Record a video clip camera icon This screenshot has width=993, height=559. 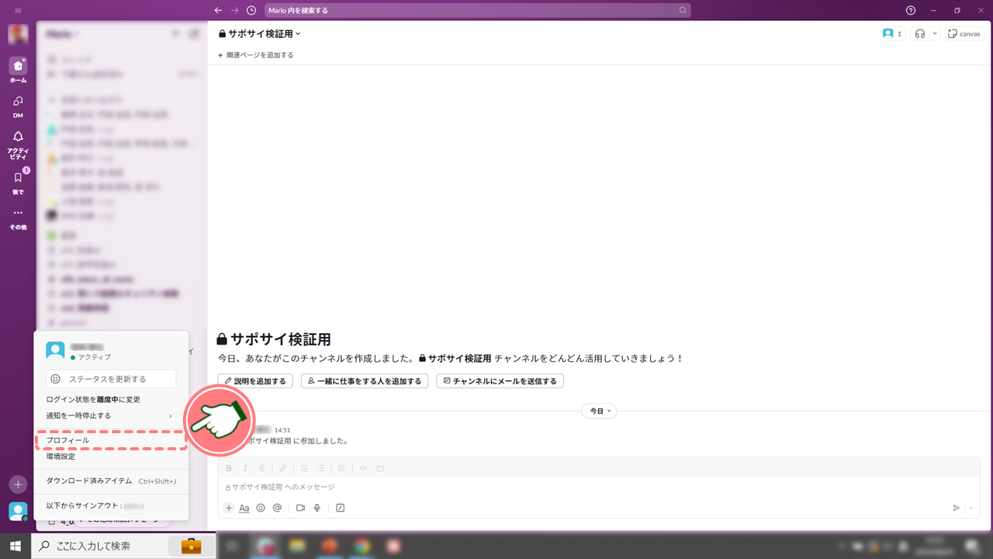point(300,508)
